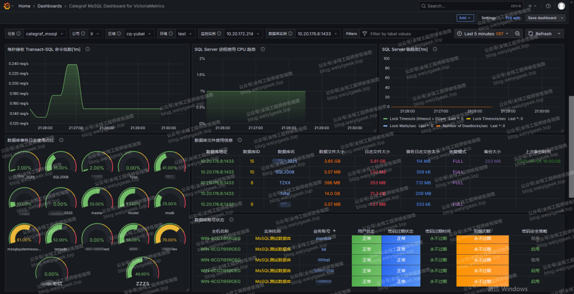Click the 环境 variable info icon
Screen dimensions: 574x294
click(171, 33)
